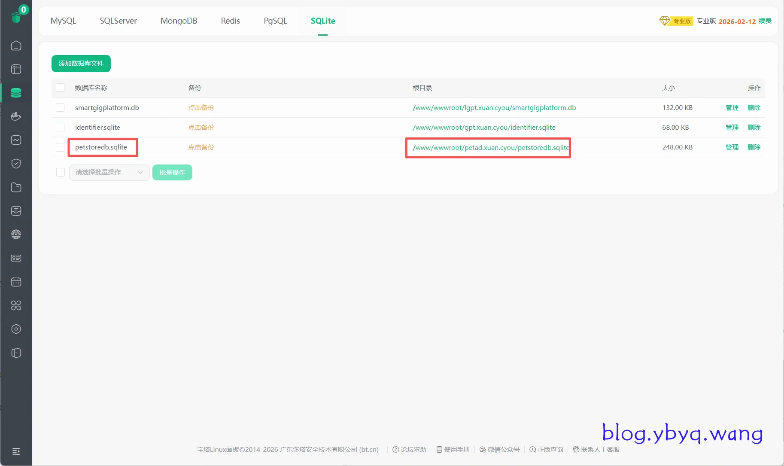784x466 pixels.
Task: Open the Files folder sidebar icon
Action: (16, 187)
